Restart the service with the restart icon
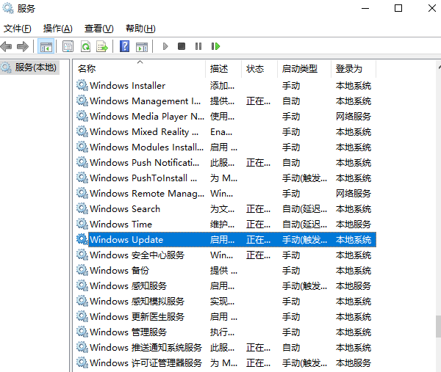This screenshot has height=372, width=441. pos(215,46)
